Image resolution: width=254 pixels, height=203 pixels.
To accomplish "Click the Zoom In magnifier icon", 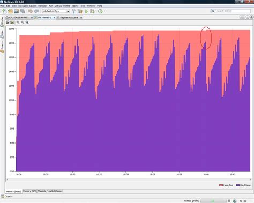I will click(18, 22).
